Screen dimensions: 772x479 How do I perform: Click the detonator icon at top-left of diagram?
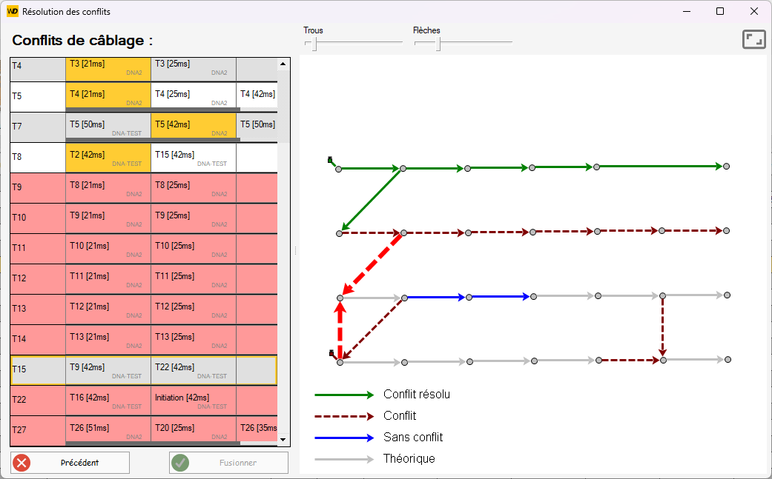(330, 159)
